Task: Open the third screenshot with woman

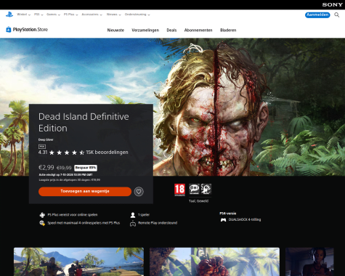Action: 309,261
